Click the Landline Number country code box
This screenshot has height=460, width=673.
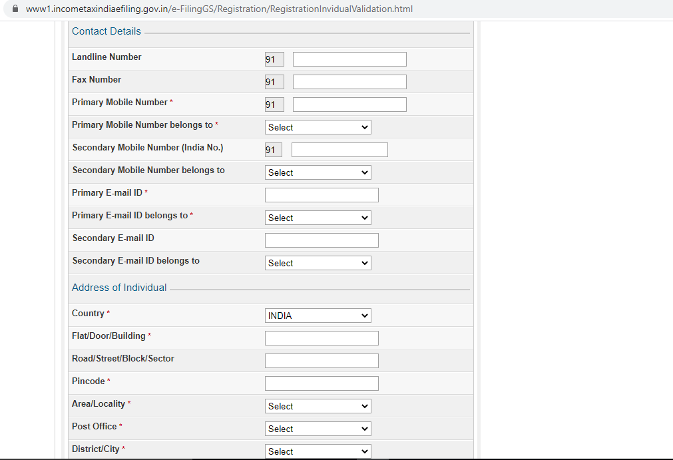click(274, 59)
